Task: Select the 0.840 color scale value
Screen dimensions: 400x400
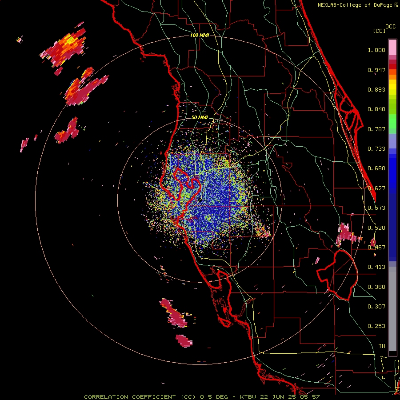Action: click(x=376, y=109)
